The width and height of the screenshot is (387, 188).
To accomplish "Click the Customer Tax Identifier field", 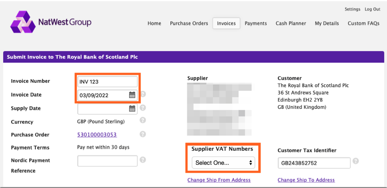I will point(314,163).
